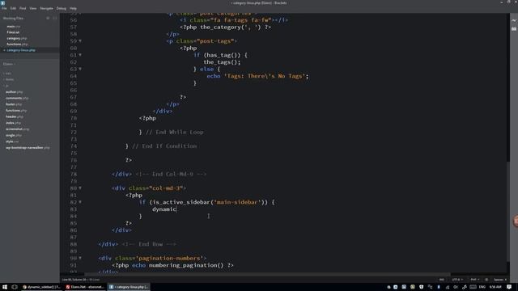Click line number 83 in the gutter
The width and height of the screenshot is (518, 291).
point(74,209)
